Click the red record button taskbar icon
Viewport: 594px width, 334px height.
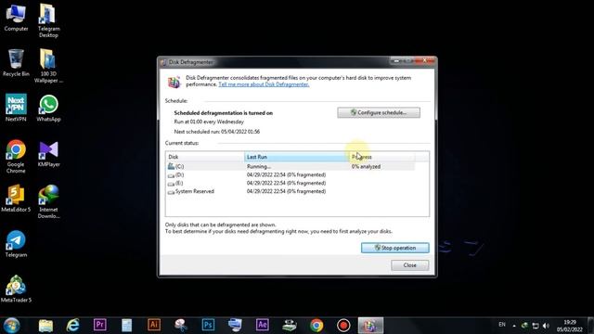[x=343, y=326]
